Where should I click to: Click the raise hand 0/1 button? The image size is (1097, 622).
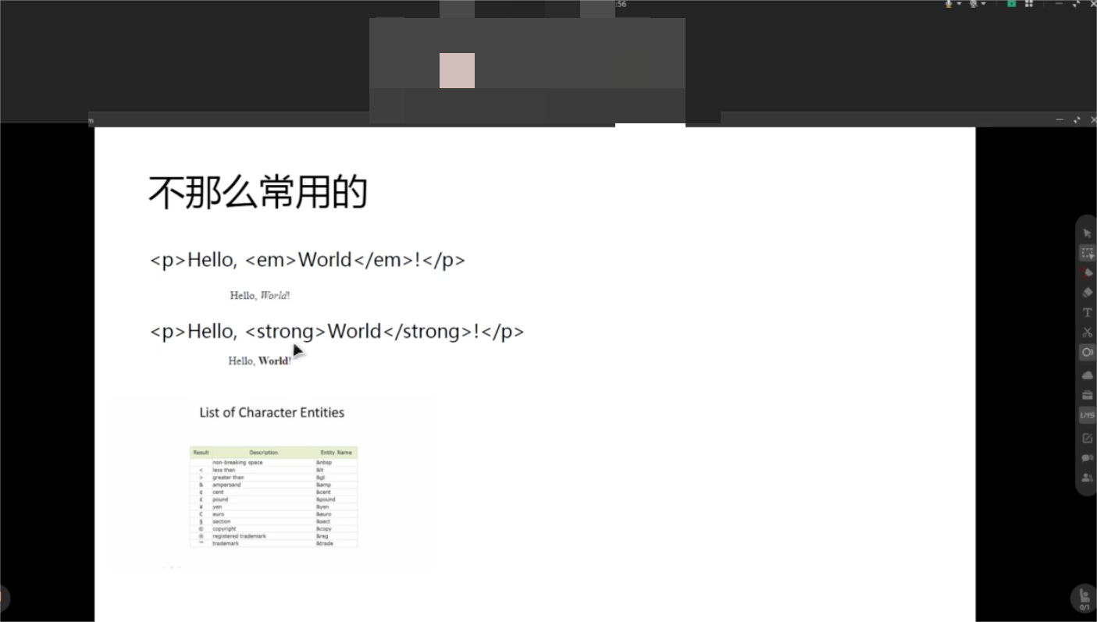pos(1084,599)
